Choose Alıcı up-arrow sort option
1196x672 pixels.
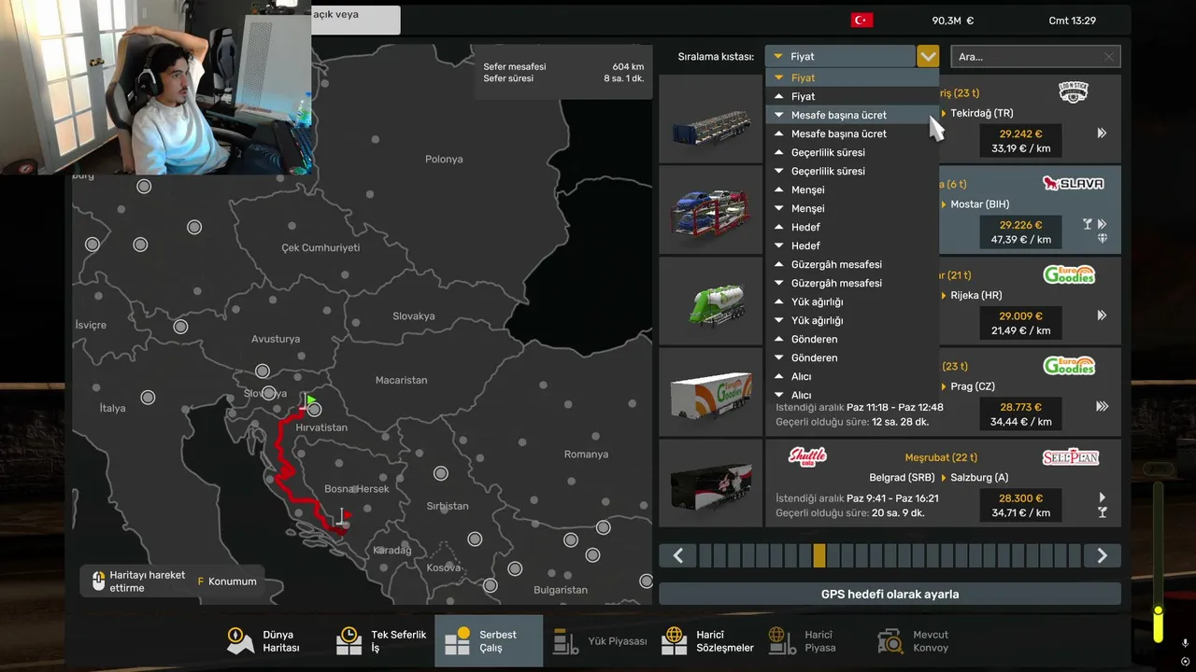(852, 376)
